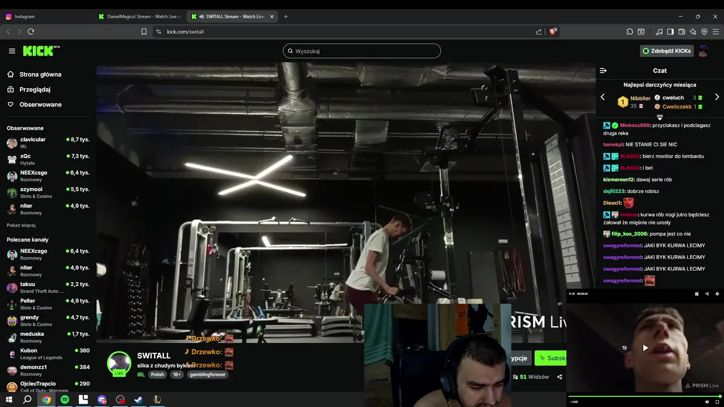Open the Kick hamburger sidebar menu
The image size is (724, 407).
pyautogui.click(x=12, y=51)
